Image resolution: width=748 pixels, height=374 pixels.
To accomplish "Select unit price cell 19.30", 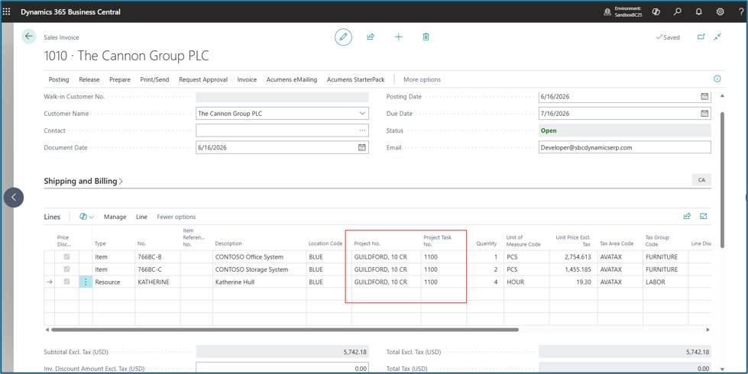I will [x=573, y=282].
